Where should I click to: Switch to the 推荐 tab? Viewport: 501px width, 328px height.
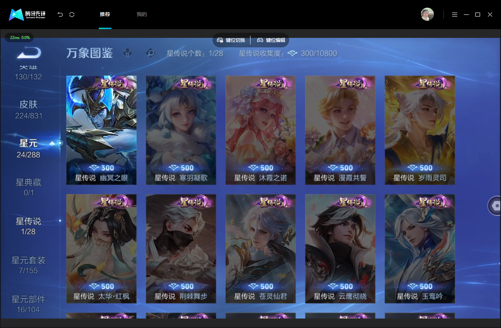[x=105, y=14]
